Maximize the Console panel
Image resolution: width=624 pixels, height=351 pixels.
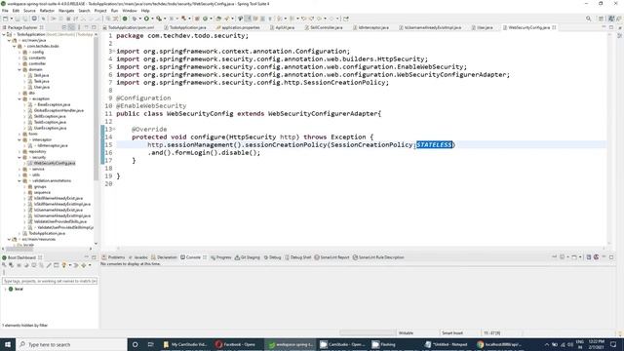[x=611, y=257]
